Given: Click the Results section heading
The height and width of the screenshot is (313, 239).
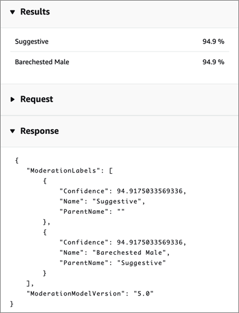Looking at the screenshot, I should 35,12.
